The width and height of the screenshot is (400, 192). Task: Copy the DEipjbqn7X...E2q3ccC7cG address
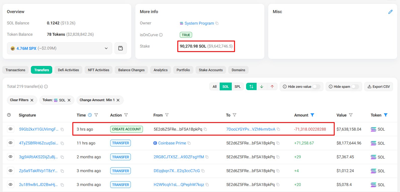pyautogui.click(x=203, y=171)
